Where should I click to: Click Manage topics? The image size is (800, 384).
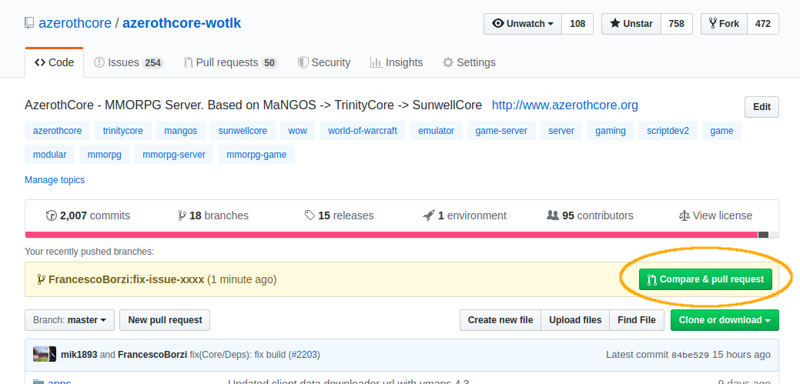pos(55,180)
